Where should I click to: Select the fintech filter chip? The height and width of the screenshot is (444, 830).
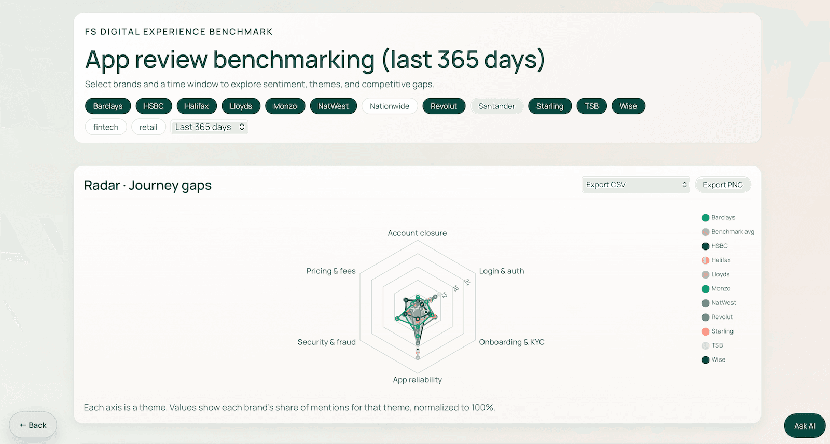coord(106,127)
